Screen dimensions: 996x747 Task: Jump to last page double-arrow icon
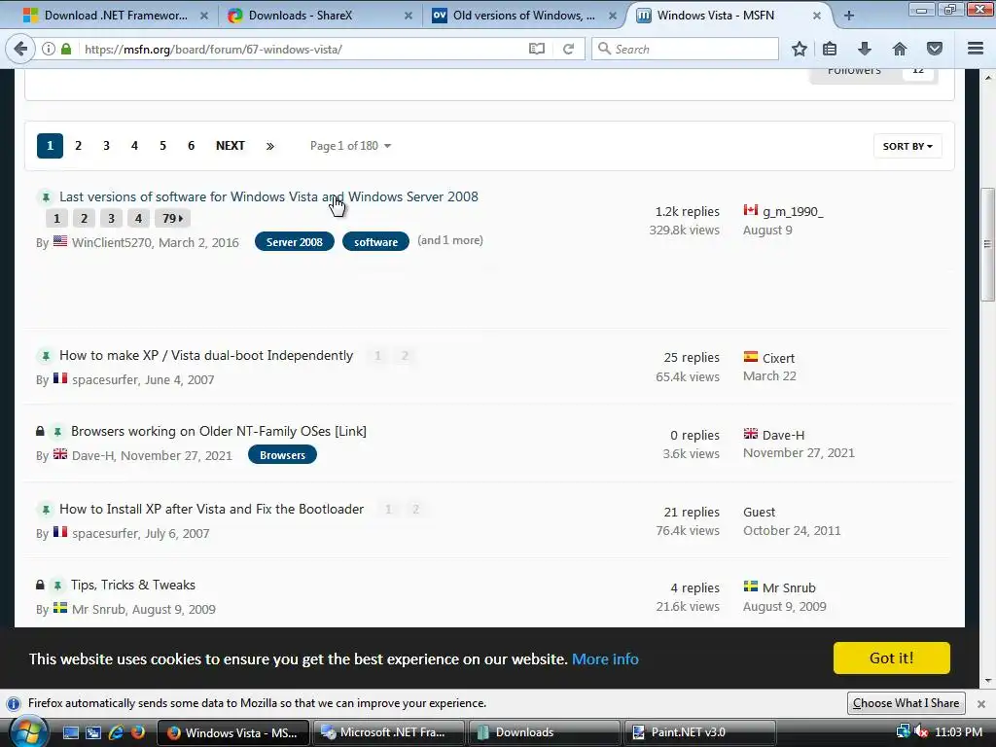[x=270, y=146]
